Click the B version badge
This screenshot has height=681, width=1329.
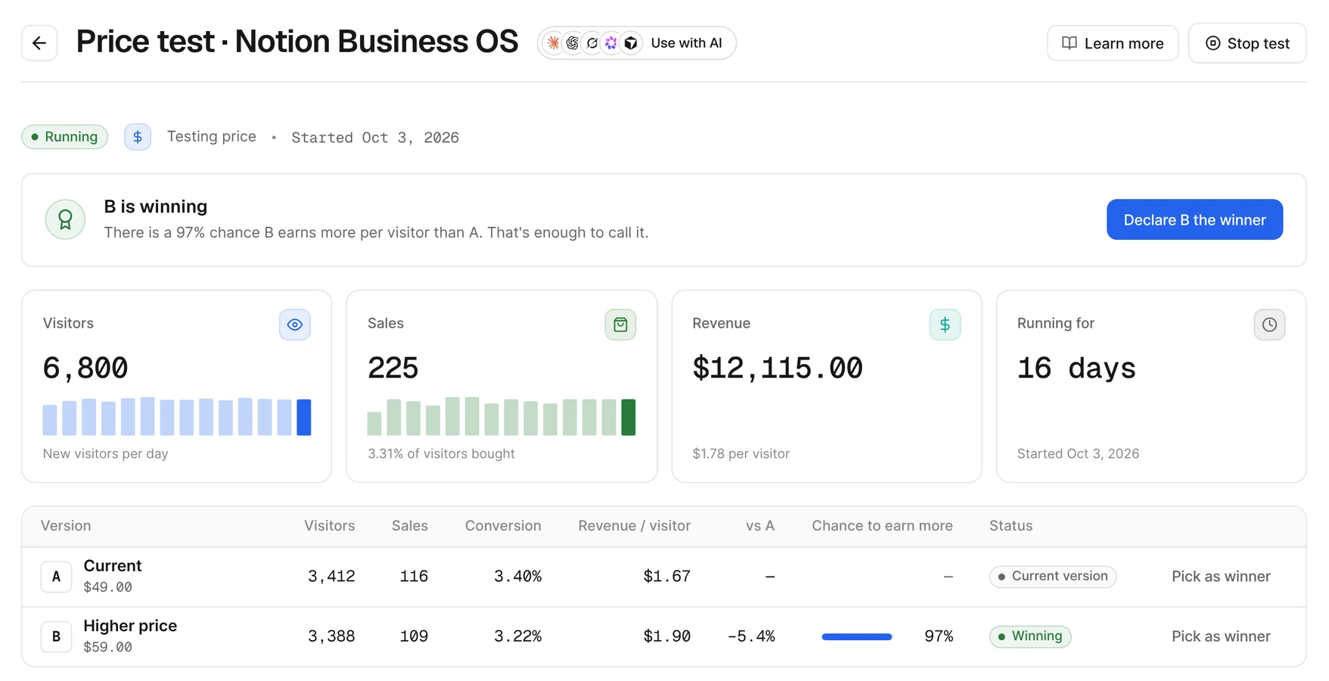pyautogui.click(x=56, y=636)
